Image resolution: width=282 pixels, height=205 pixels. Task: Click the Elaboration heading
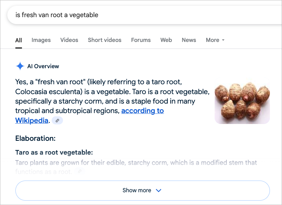[x=36, y=138]
